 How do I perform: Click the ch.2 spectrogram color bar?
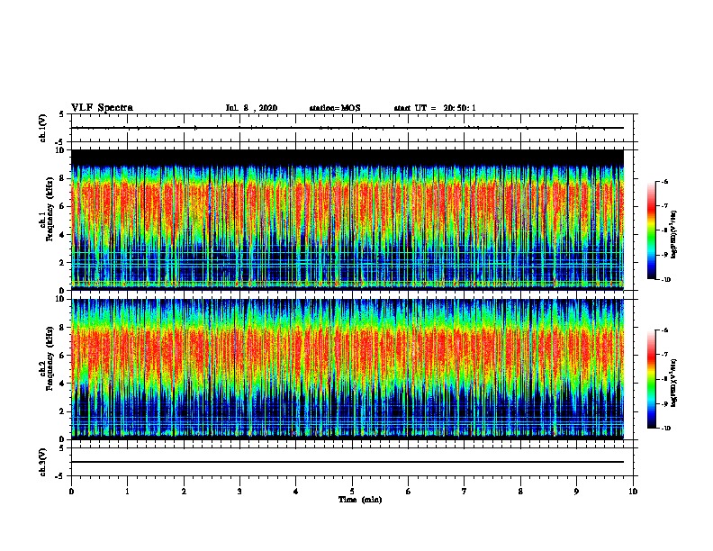(651, 379)
